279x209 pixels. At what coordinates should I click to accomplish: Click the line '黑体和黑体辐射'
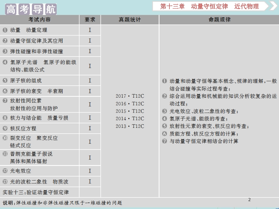28,162
